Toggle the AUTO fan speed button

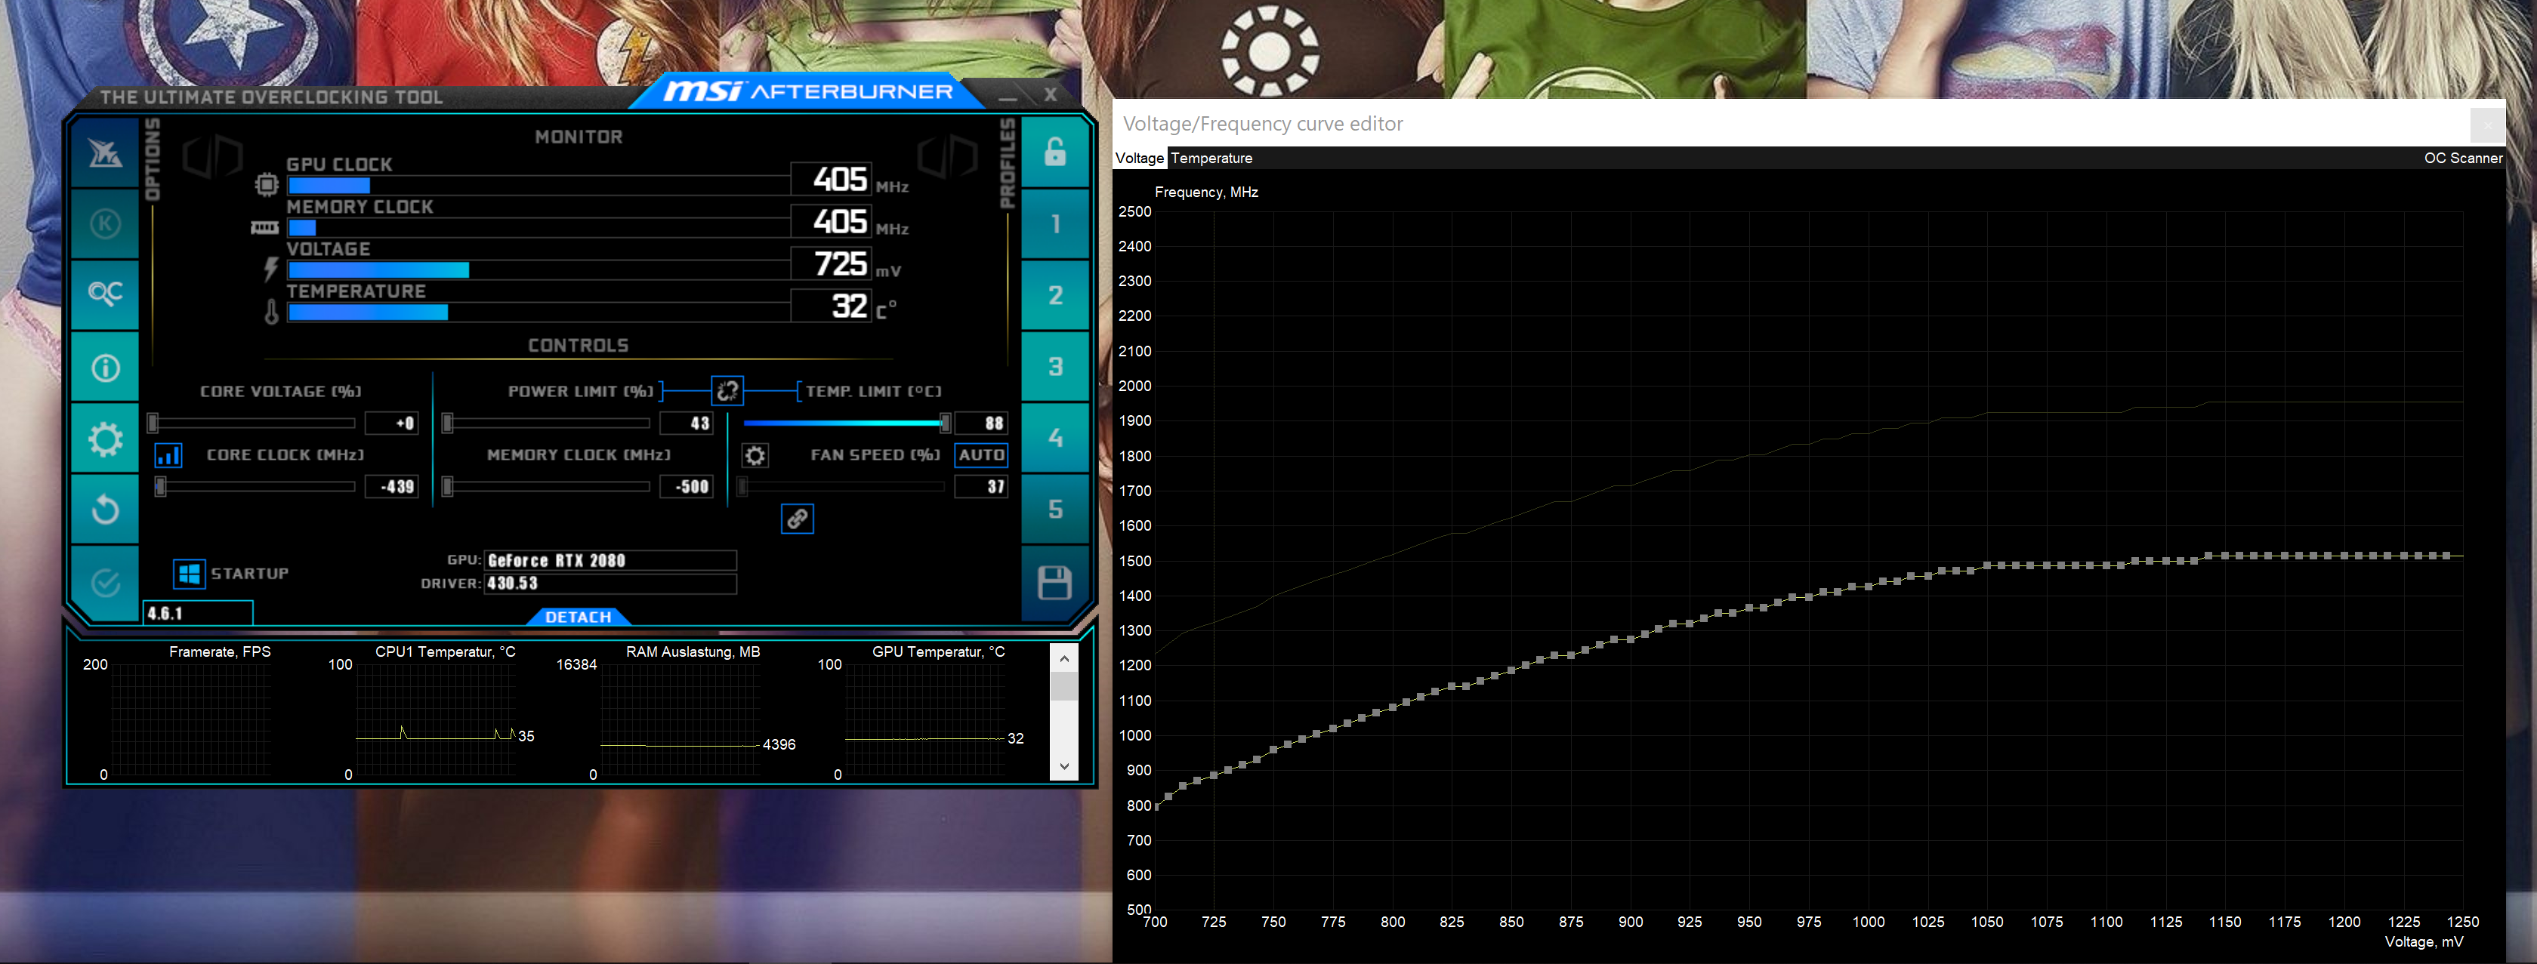(981, 455)
